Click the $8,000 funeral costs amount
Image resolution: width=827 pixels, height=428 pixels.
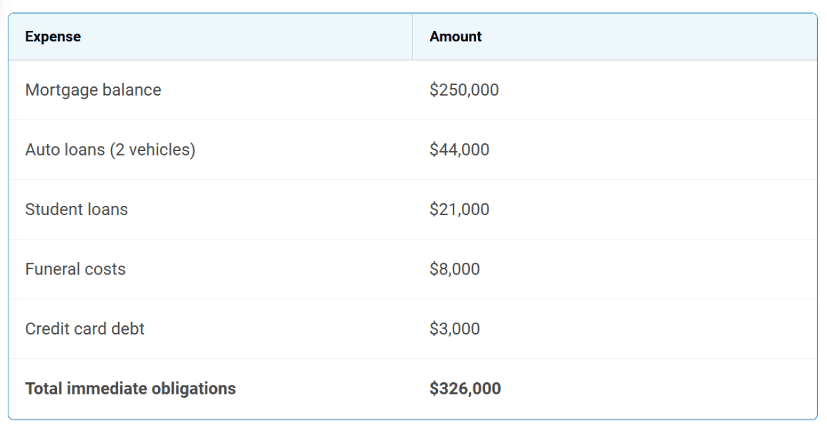coord(455,269)
